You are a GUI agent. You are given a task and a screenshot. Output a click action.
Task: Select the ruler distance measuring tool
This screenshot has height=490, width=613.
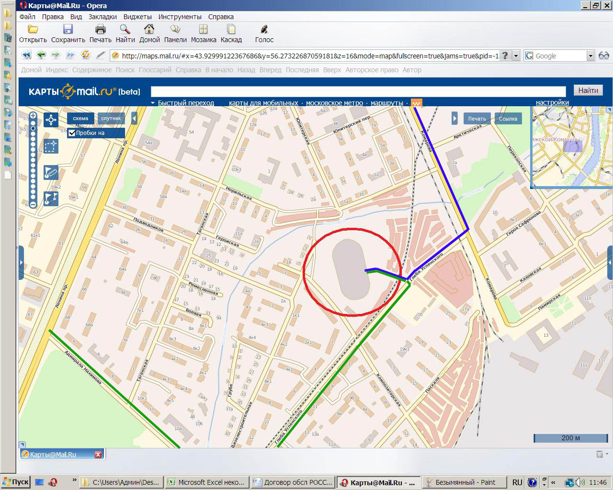click(x=51, y=172)
